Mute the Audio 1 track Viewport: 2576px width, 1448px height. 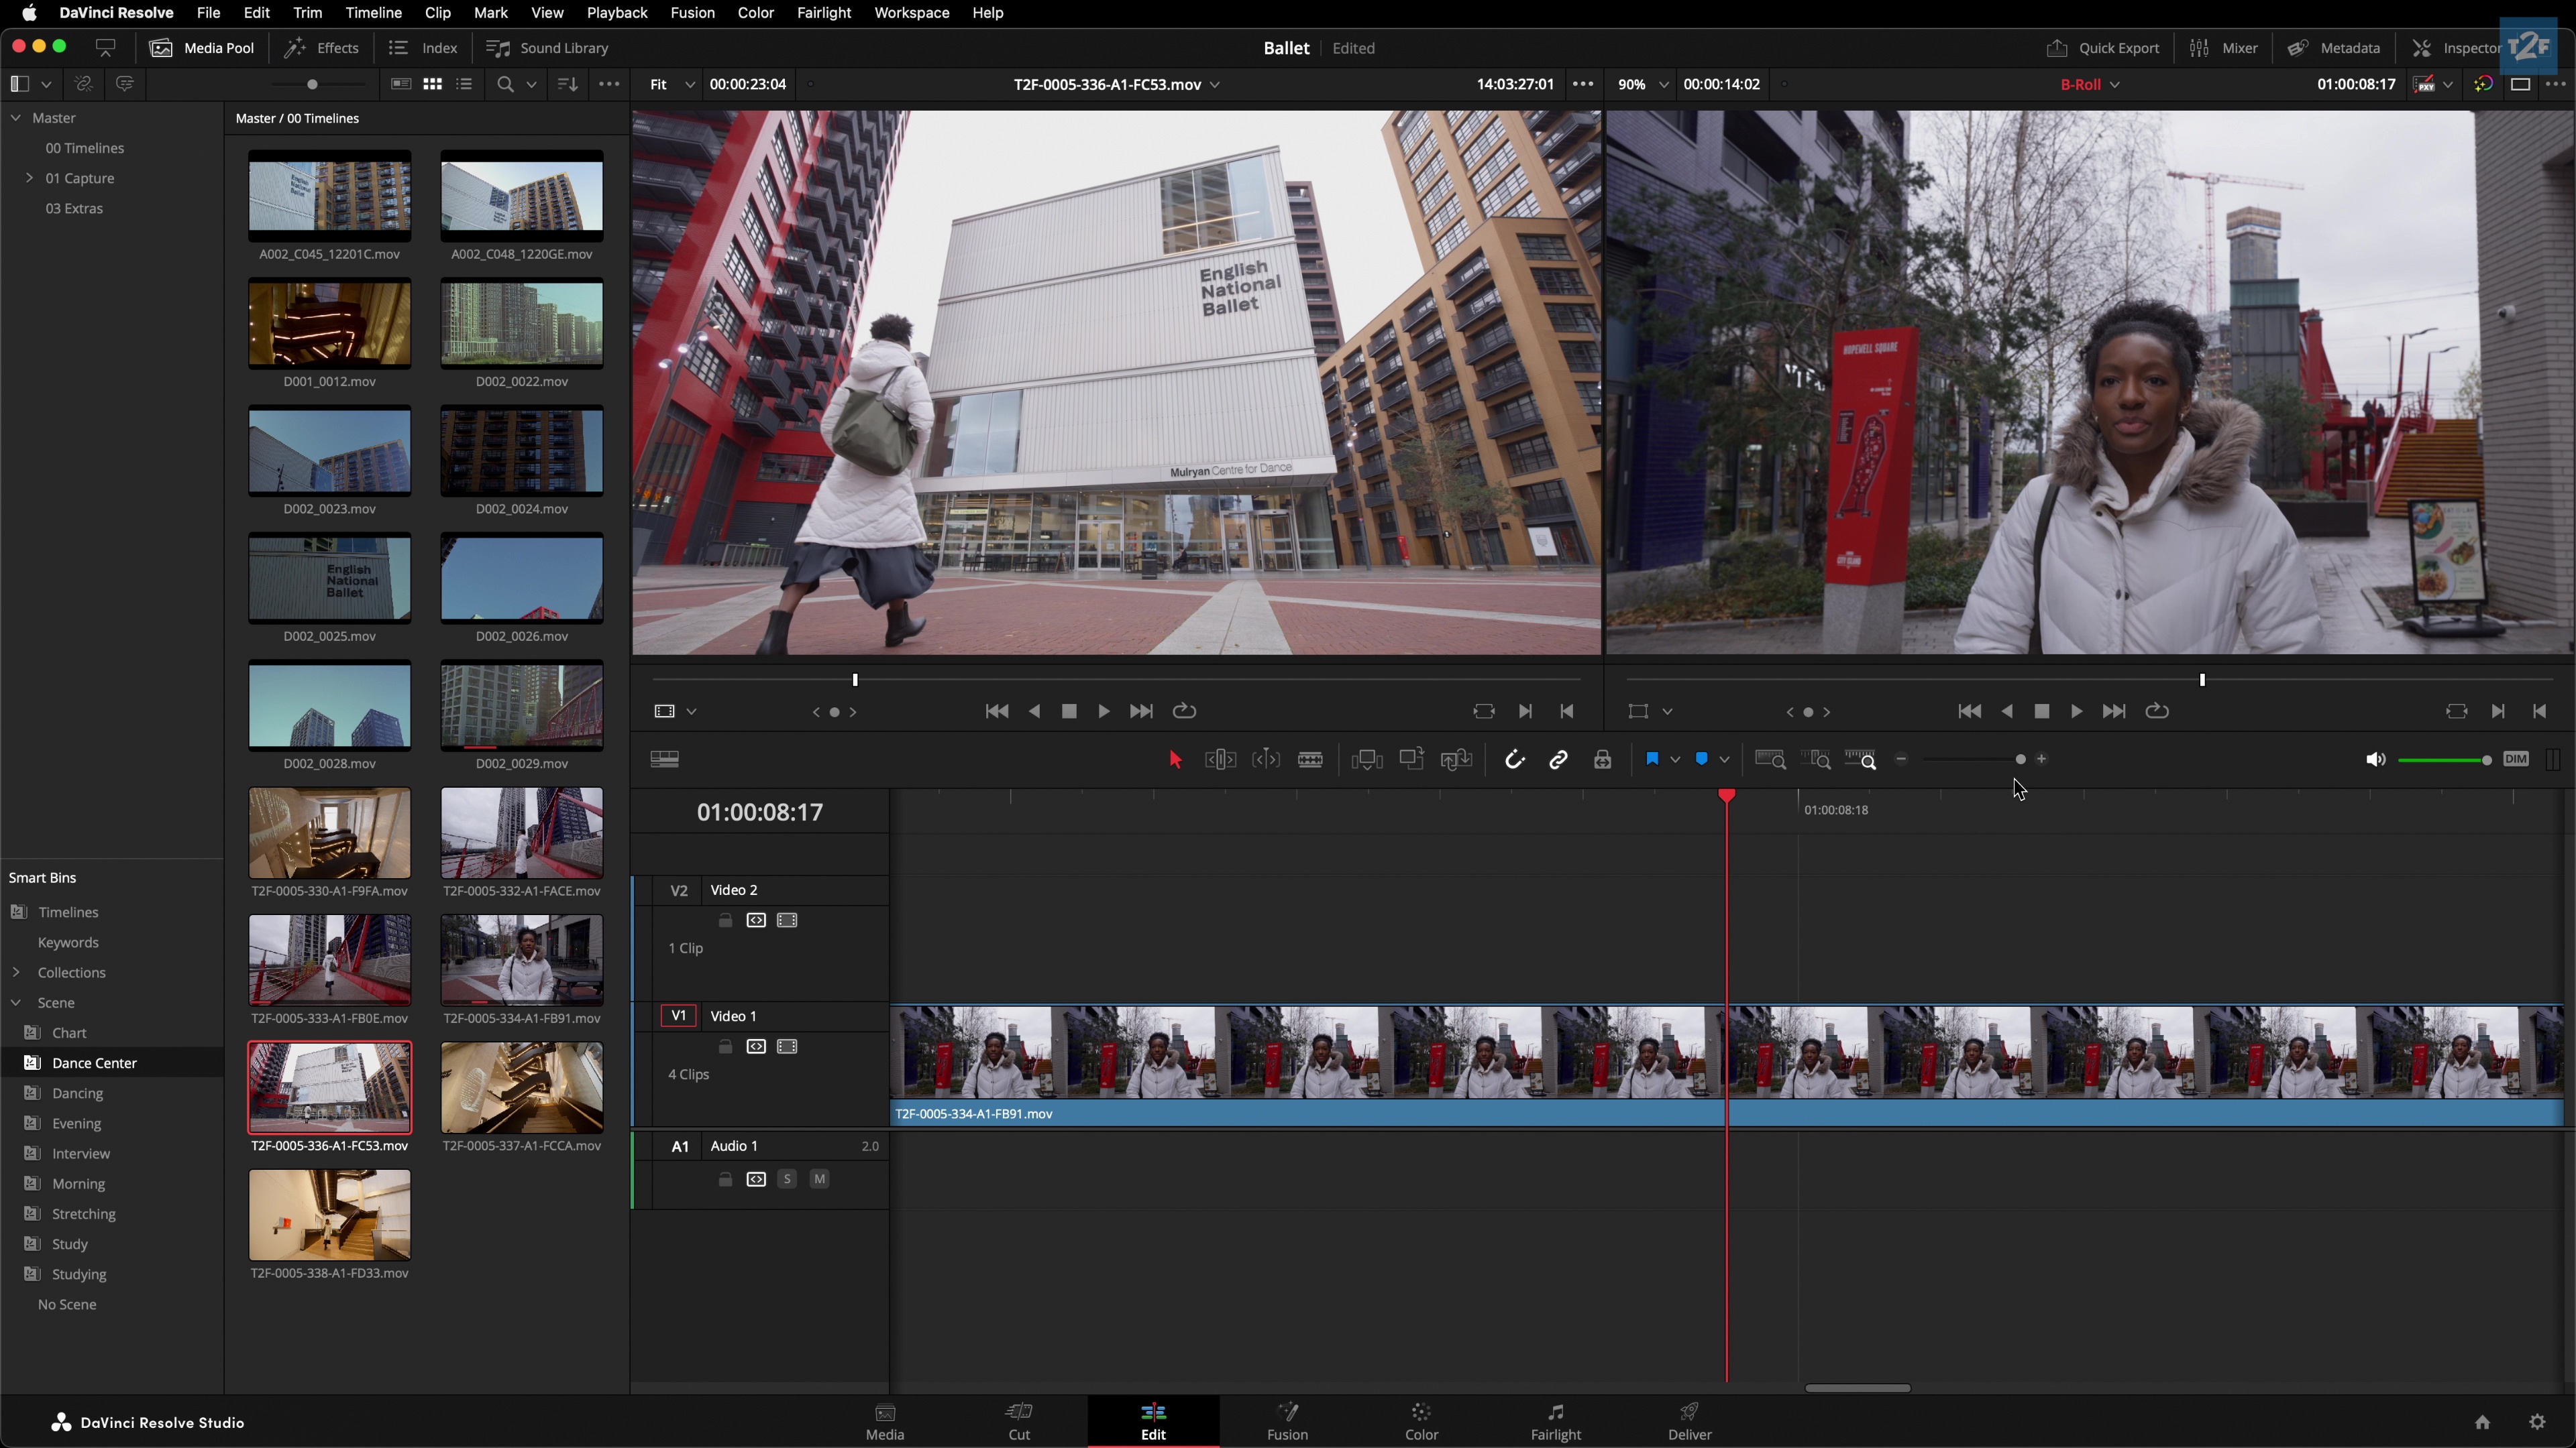tap(819, 1179)
